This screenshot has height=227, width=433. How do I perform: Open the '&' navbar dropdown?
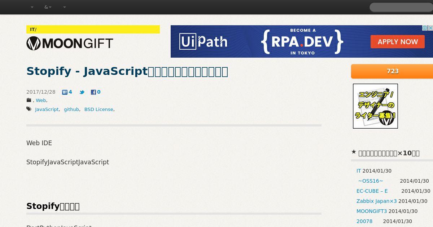pos(48,7)
